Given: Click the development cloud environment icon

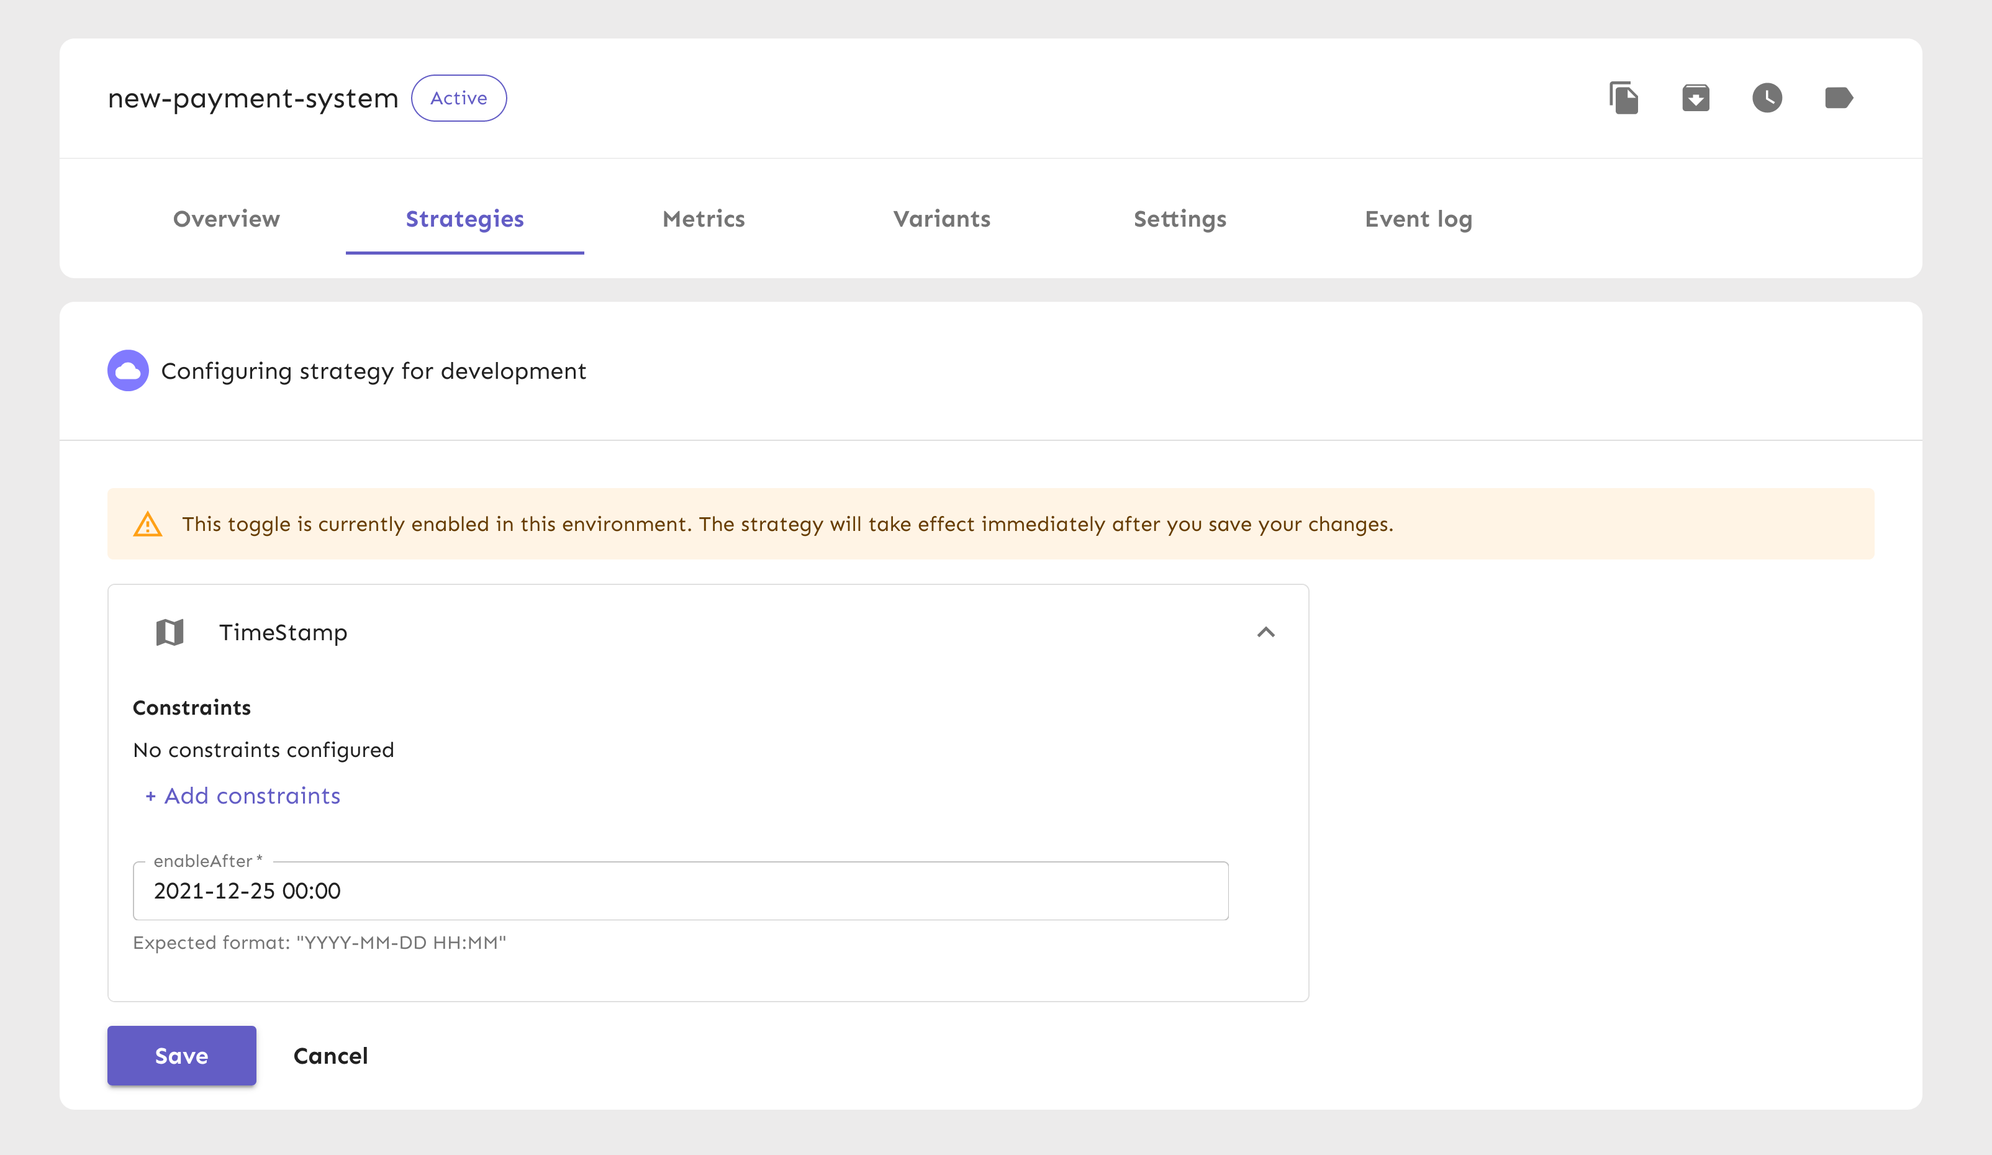Looking at the screenshot, I should (x=128, y=371).
